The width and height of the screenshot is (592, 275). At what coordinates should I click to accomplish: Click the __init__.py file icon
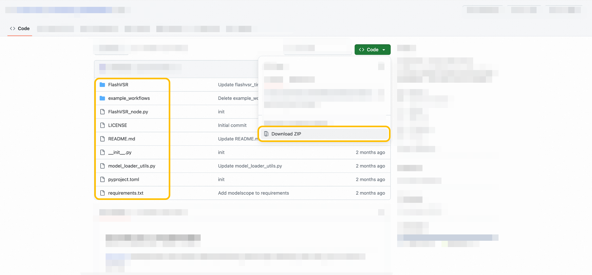click(x=102, y=152)
